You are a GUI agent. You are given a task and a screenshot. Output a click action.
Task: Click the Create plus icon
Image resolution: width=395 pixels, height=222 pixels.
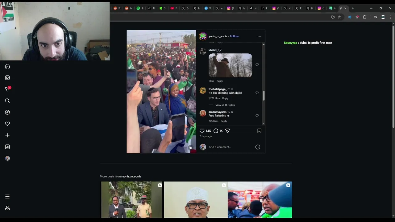click(x=7, y=135)
